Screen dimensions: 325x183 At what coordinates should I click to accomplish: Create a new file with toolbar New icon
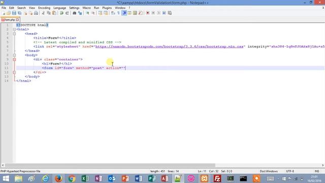pos(4,13)
